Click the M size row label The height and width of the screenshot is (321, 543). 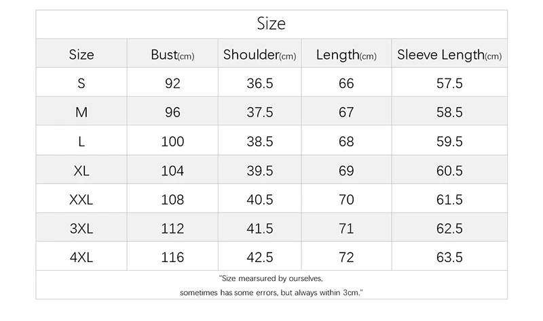pos(81,113)
